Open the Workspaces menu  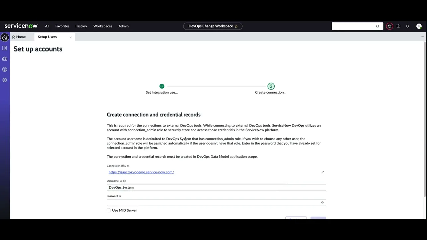[x=103, y=26]
